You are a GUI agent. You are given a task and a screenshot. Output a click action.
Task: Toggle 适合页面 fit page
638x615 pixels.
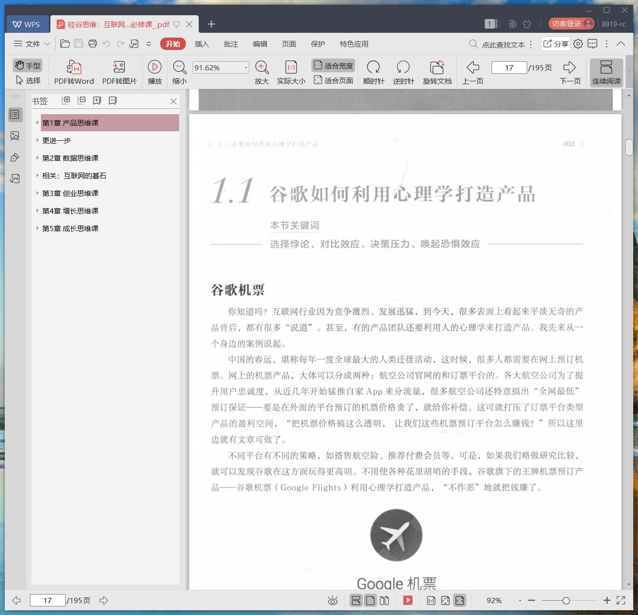coord(334,80)
